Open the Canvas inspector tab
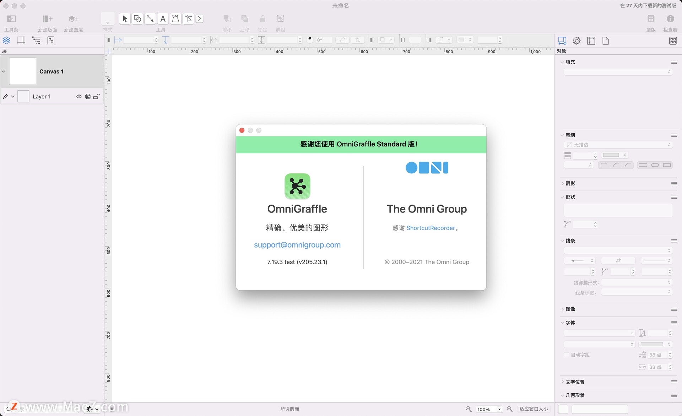 [x=591, y=41]
